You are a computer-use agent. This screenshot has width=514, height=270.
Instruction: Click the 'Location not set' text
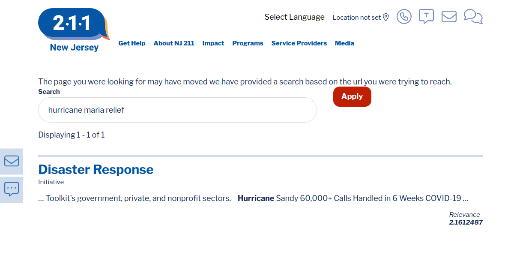click(x=356, y=18)
